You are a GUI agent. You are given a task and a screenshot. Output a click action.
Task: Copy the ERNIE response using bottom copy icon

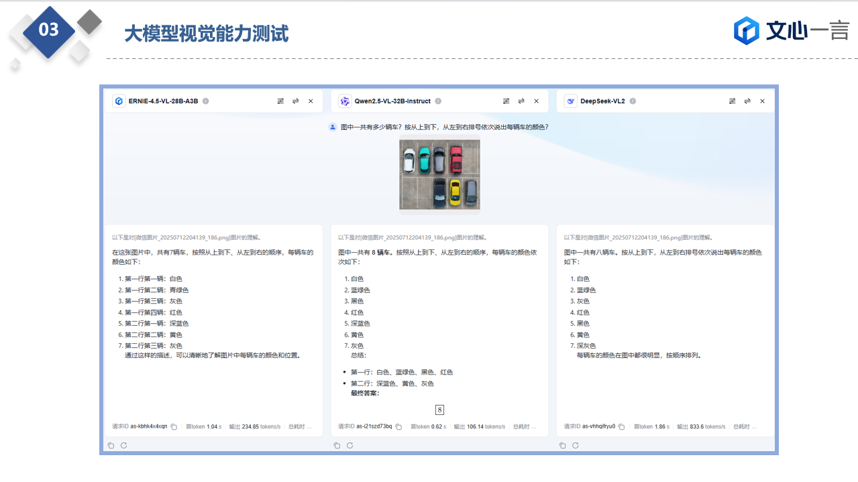[111, 445]
